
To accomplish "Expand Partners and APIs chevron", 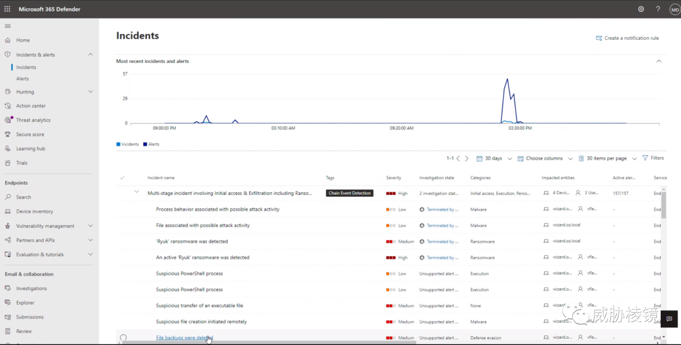I will [90, 240].
